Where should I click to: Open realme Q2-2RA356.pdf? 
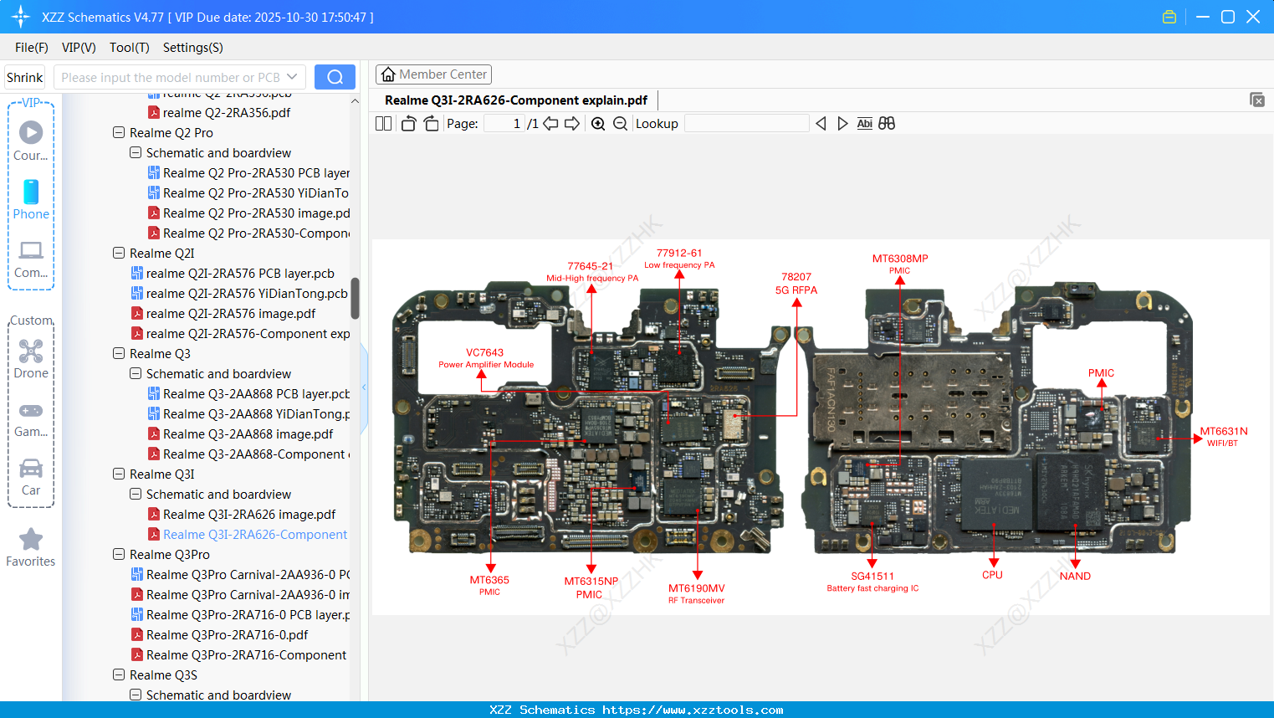pyautogui.click(x=219, y=113)
